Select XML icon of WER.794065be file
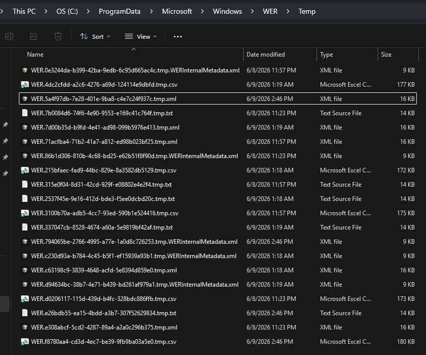 point(25,242)
